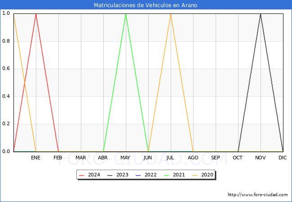Click the 2023 legend label
The image size is (292, 202).
tap(122, 175)
